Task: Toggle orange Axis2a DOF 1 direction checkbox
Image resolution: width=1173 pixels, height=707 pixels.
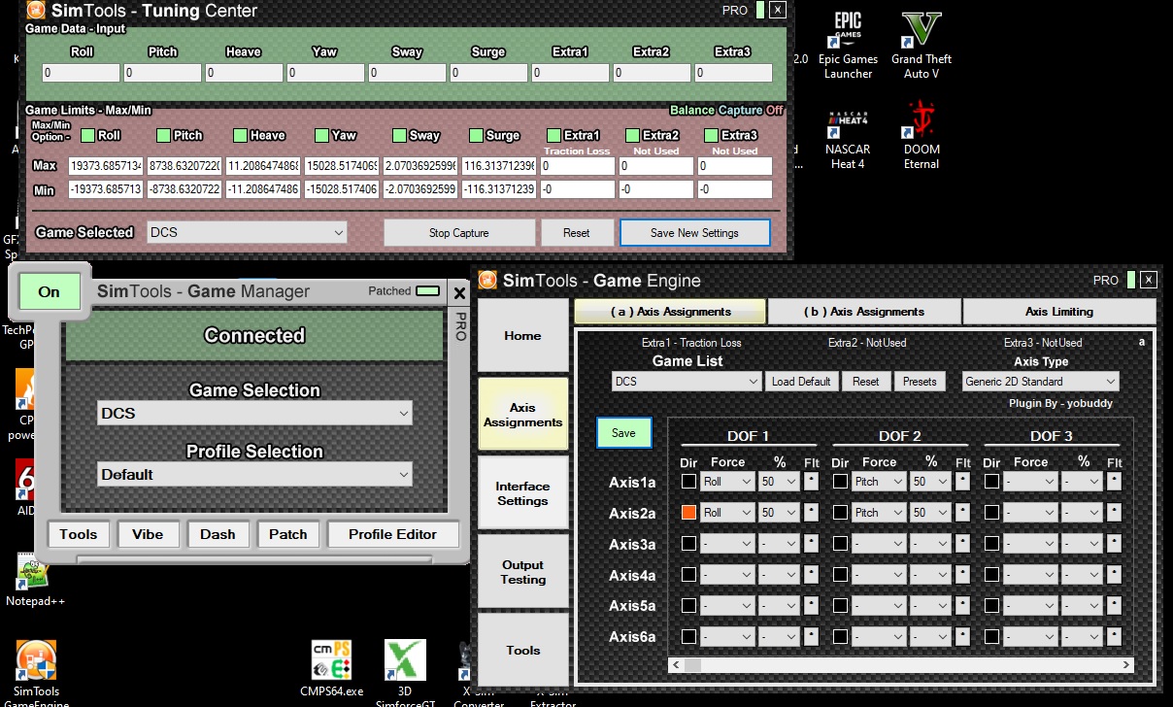Action: [688, 512]
